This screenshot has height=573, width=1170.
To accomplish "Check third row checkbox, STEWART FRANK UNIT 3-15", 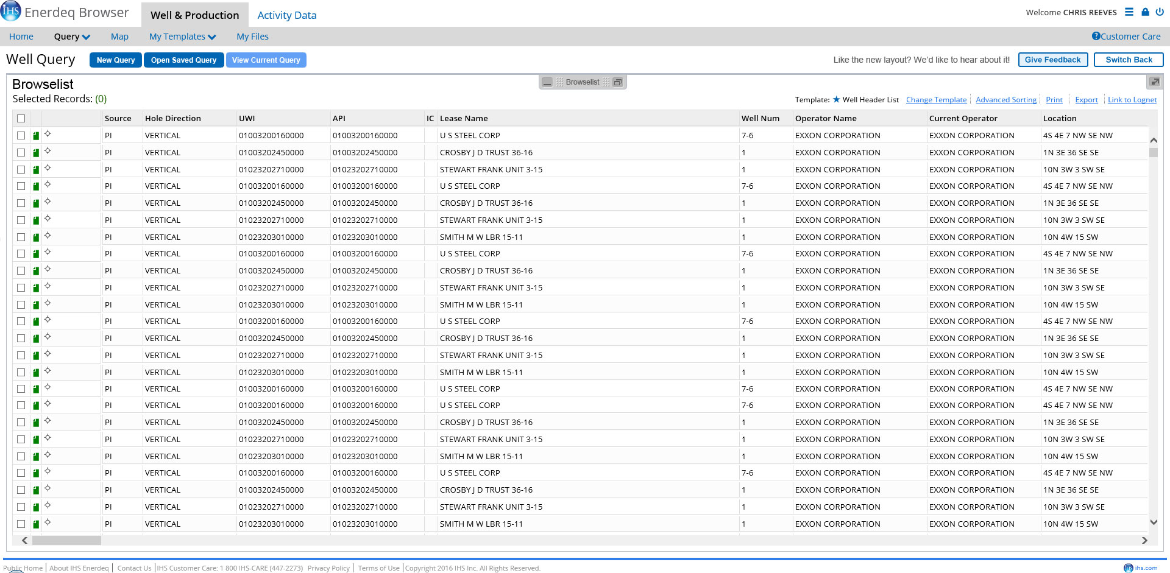I will (x=21, y=170).
